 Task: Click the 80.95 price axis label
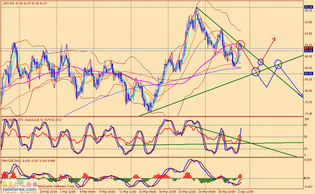[x=309, y=57]
